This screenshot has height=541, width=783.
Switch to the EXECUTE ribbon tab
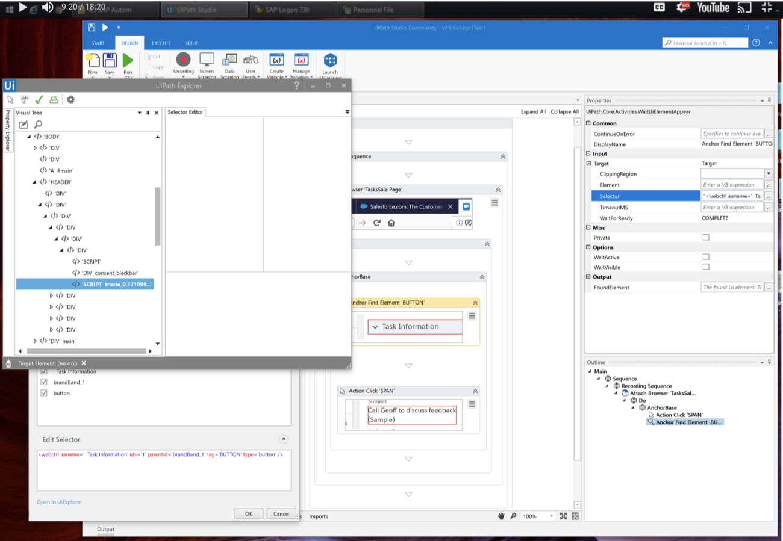tap(161, 43)
